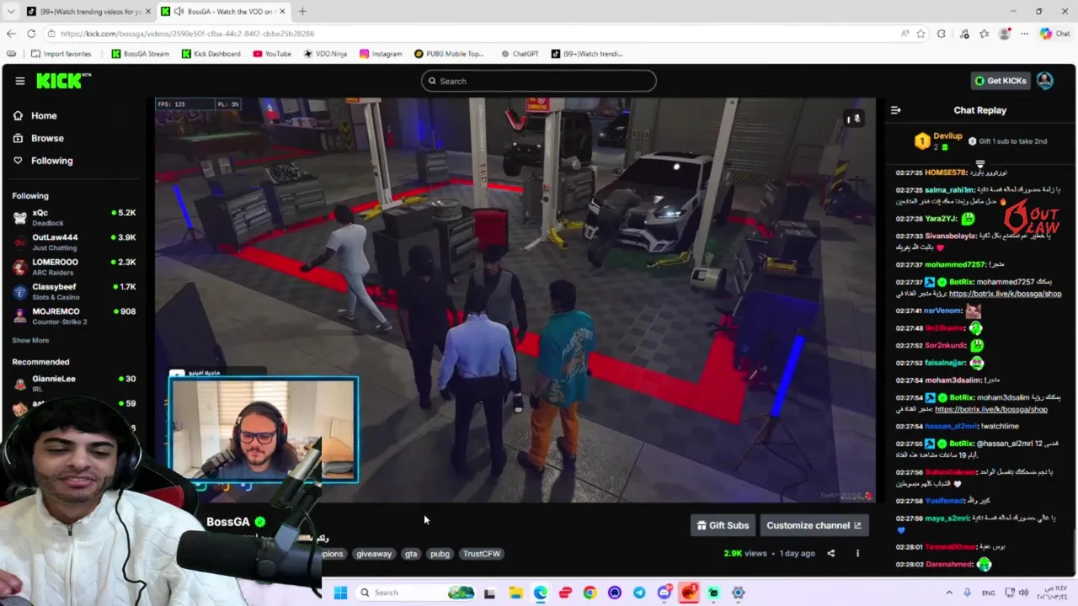Open the PUBG Mobile Top bookmark
Image resolution: width=1078 pixels, height=606 pixels.
(x=449, y=54)
